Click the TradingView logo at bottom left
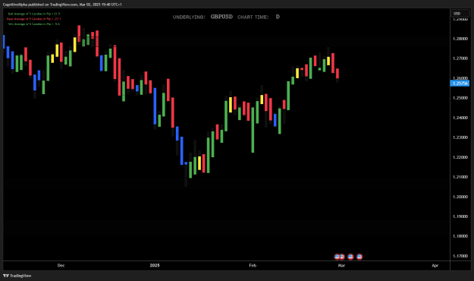Image resolution: width=474 pixels, height=281 pixels. (17, 276)
